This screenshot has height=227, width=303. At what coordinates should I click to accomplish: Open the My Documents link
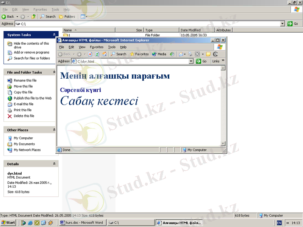(x=24, y=144)
